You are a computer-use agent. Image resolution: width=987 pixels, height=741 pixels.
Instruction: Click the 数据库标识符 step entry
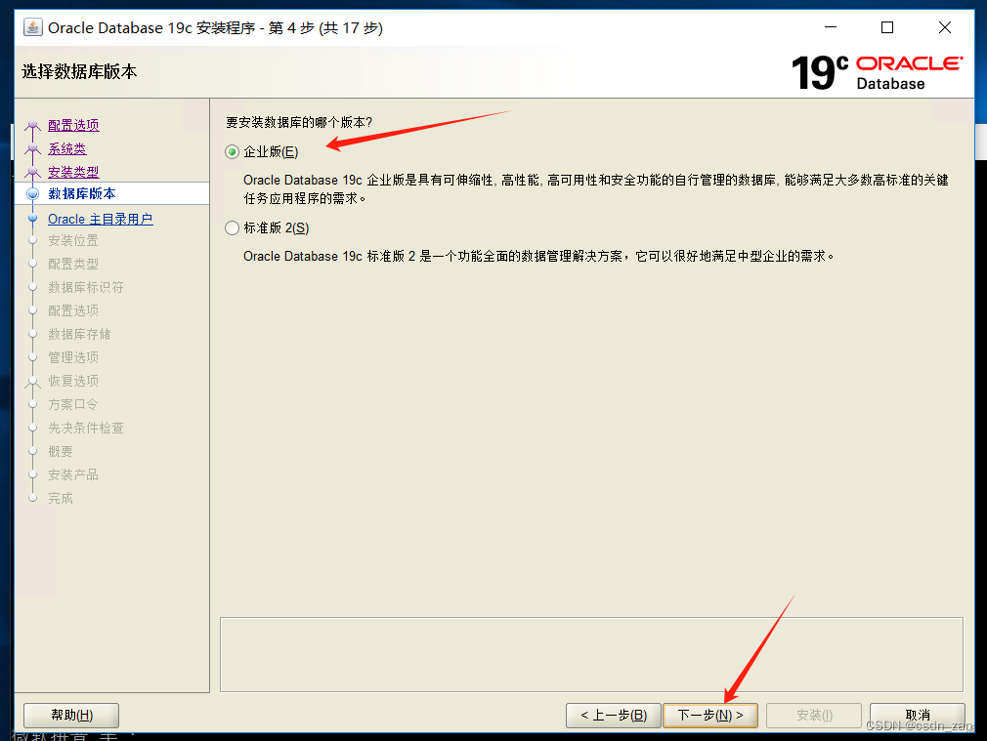86,287
